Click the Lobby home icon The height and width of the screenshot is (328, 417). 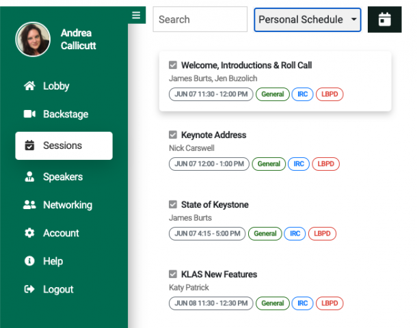(29, 86)
